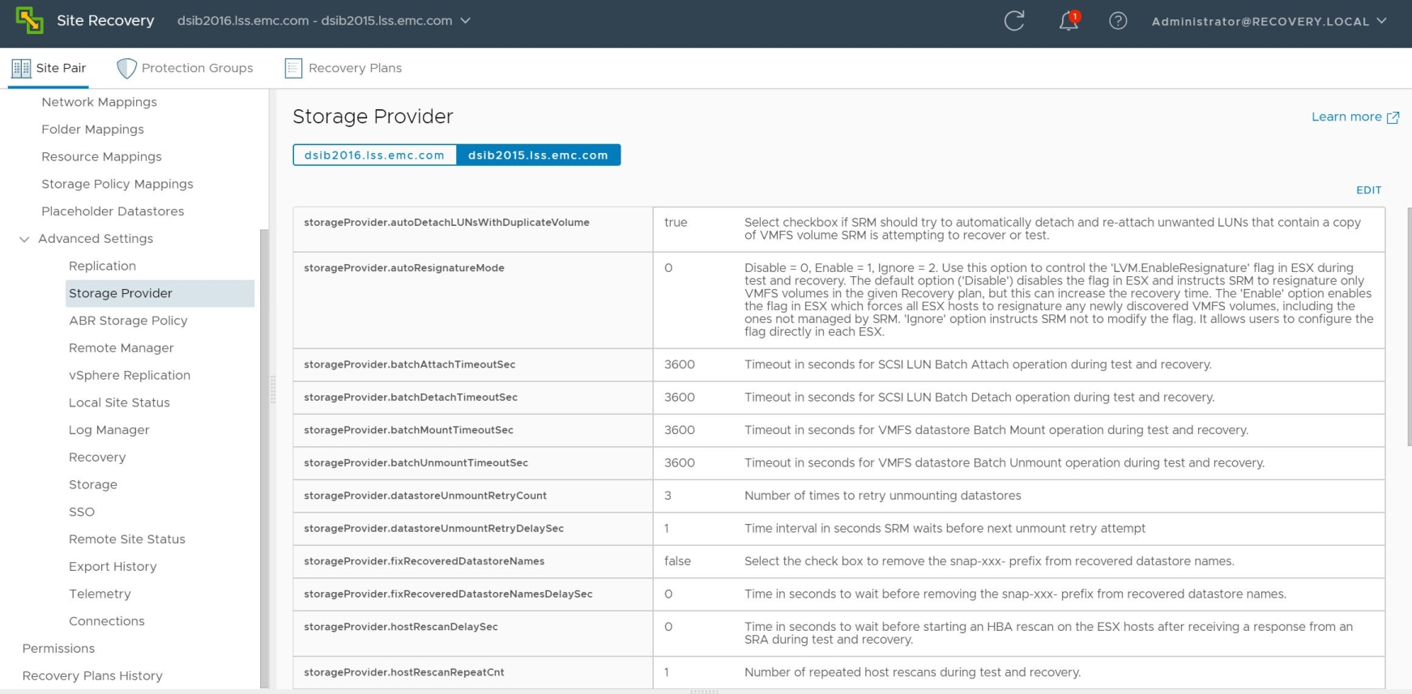Select Storage under Advanced Settings
1412x694 pixels.
[x=93, y=484]
